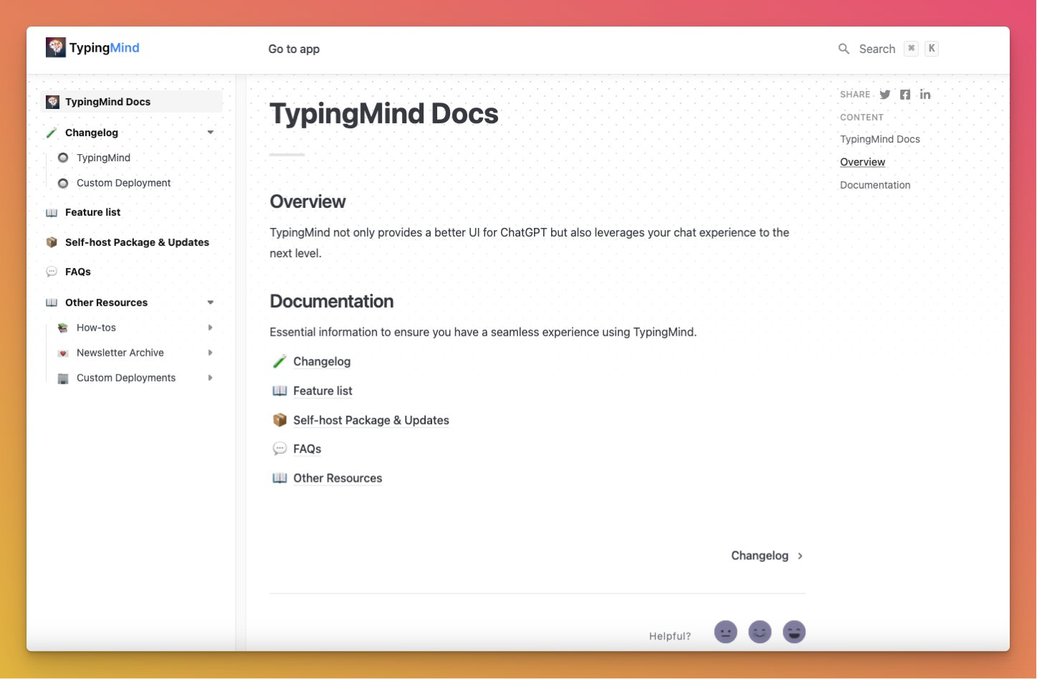Click the TypingMind Docs sidebar logo icon

(52, 102)
